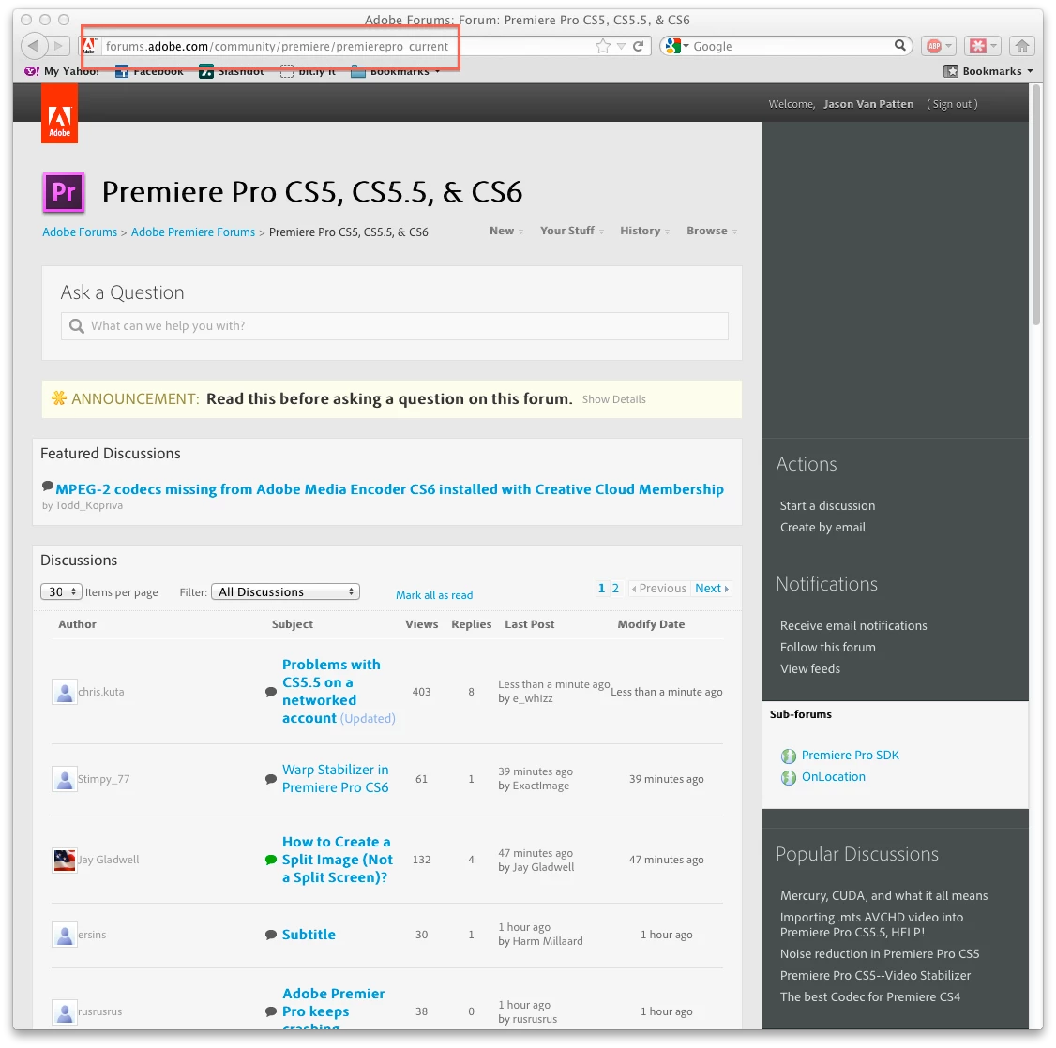Image resolution: width=1056 pixels, height=1048 pixels.
Task: Bookmark this page with the star icon
Action: click(603, 47)
